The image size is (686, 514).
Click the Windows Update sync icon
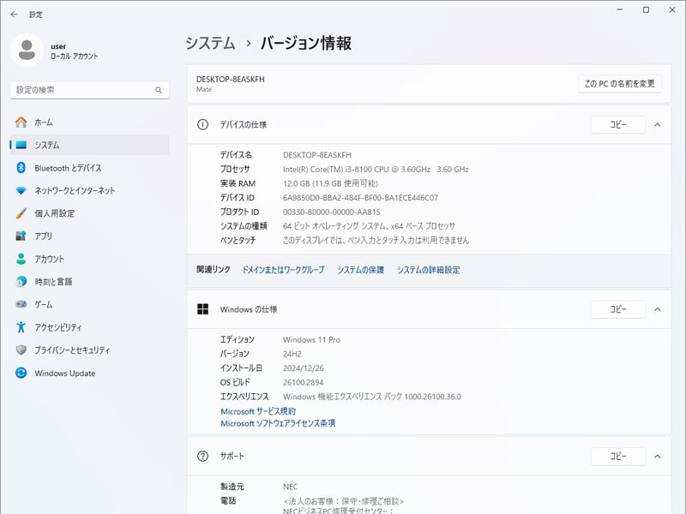[21, 373]
